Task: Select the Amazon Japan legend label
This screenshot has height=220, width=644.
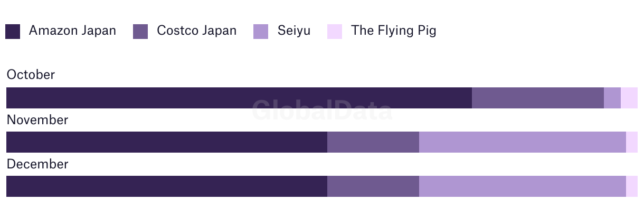Action: click(72, 31)
